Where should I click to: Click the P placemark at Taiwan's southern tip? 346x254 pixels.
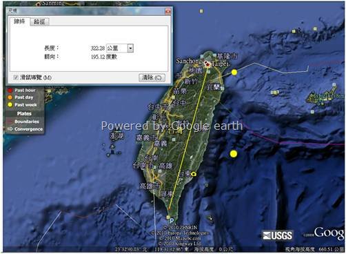(172, 220)
